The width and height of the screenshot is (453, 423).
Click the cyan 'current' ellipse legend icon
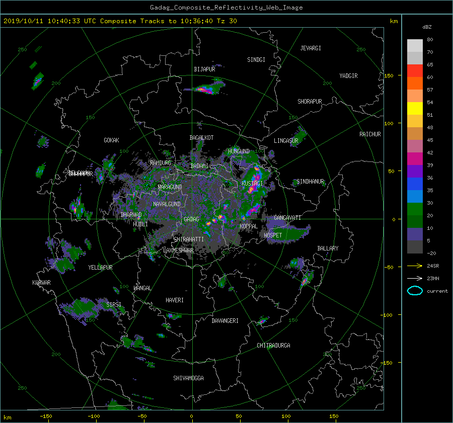tap(415, 291)
